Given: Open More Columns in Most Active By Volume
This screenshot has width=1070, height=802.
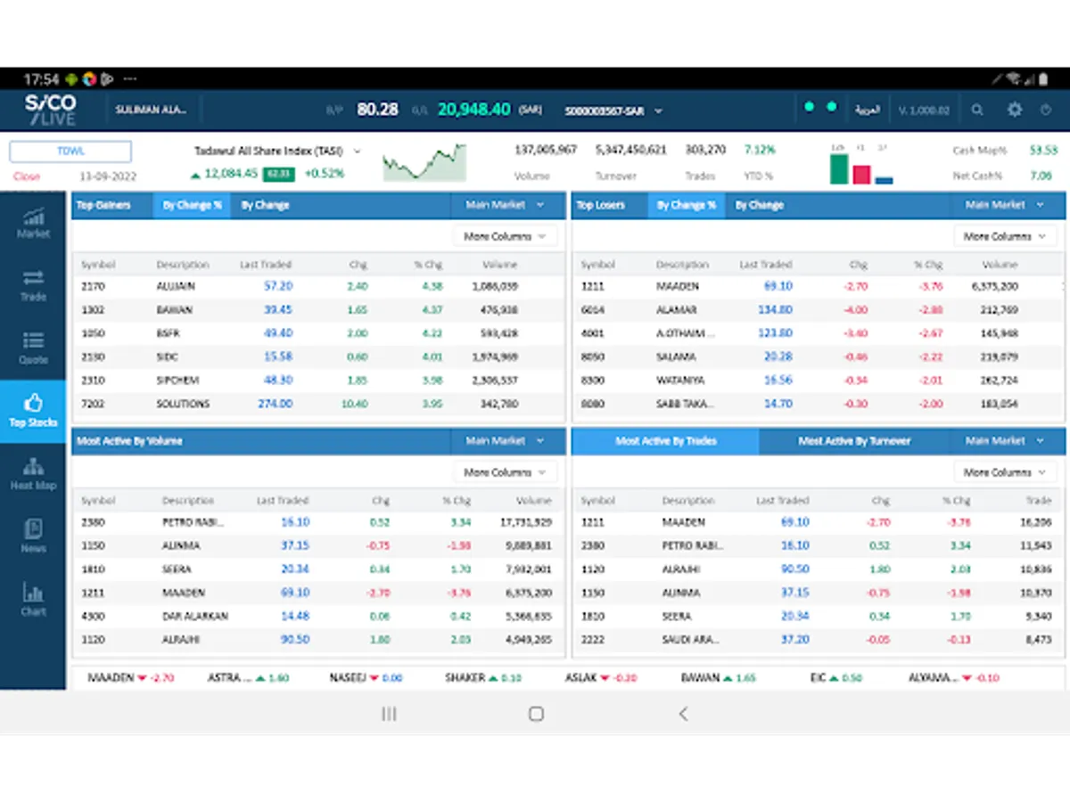Looking at the screenshot, I should [x=505, y=472].
